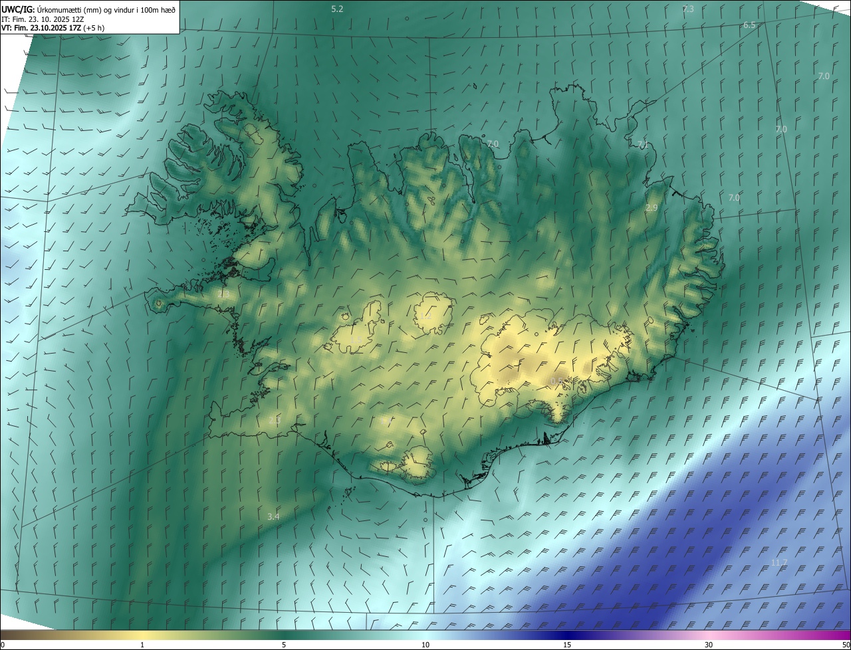Image resolution: width=851 pixels, height=650 pixels.
Task: Click the 1.5 value on the glacier
Action: tap(356, 340)
